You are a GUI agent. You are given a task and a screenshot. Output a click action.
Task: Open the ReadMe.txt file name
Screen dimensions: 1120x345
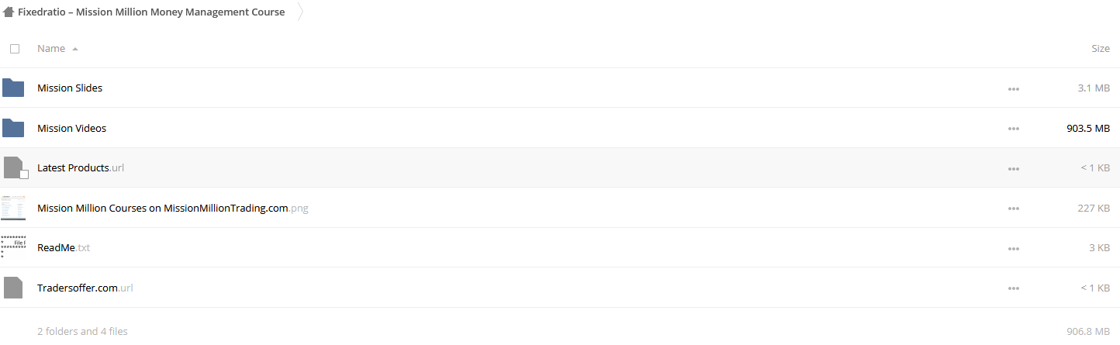pyautogui.click(x=64, y=248)
